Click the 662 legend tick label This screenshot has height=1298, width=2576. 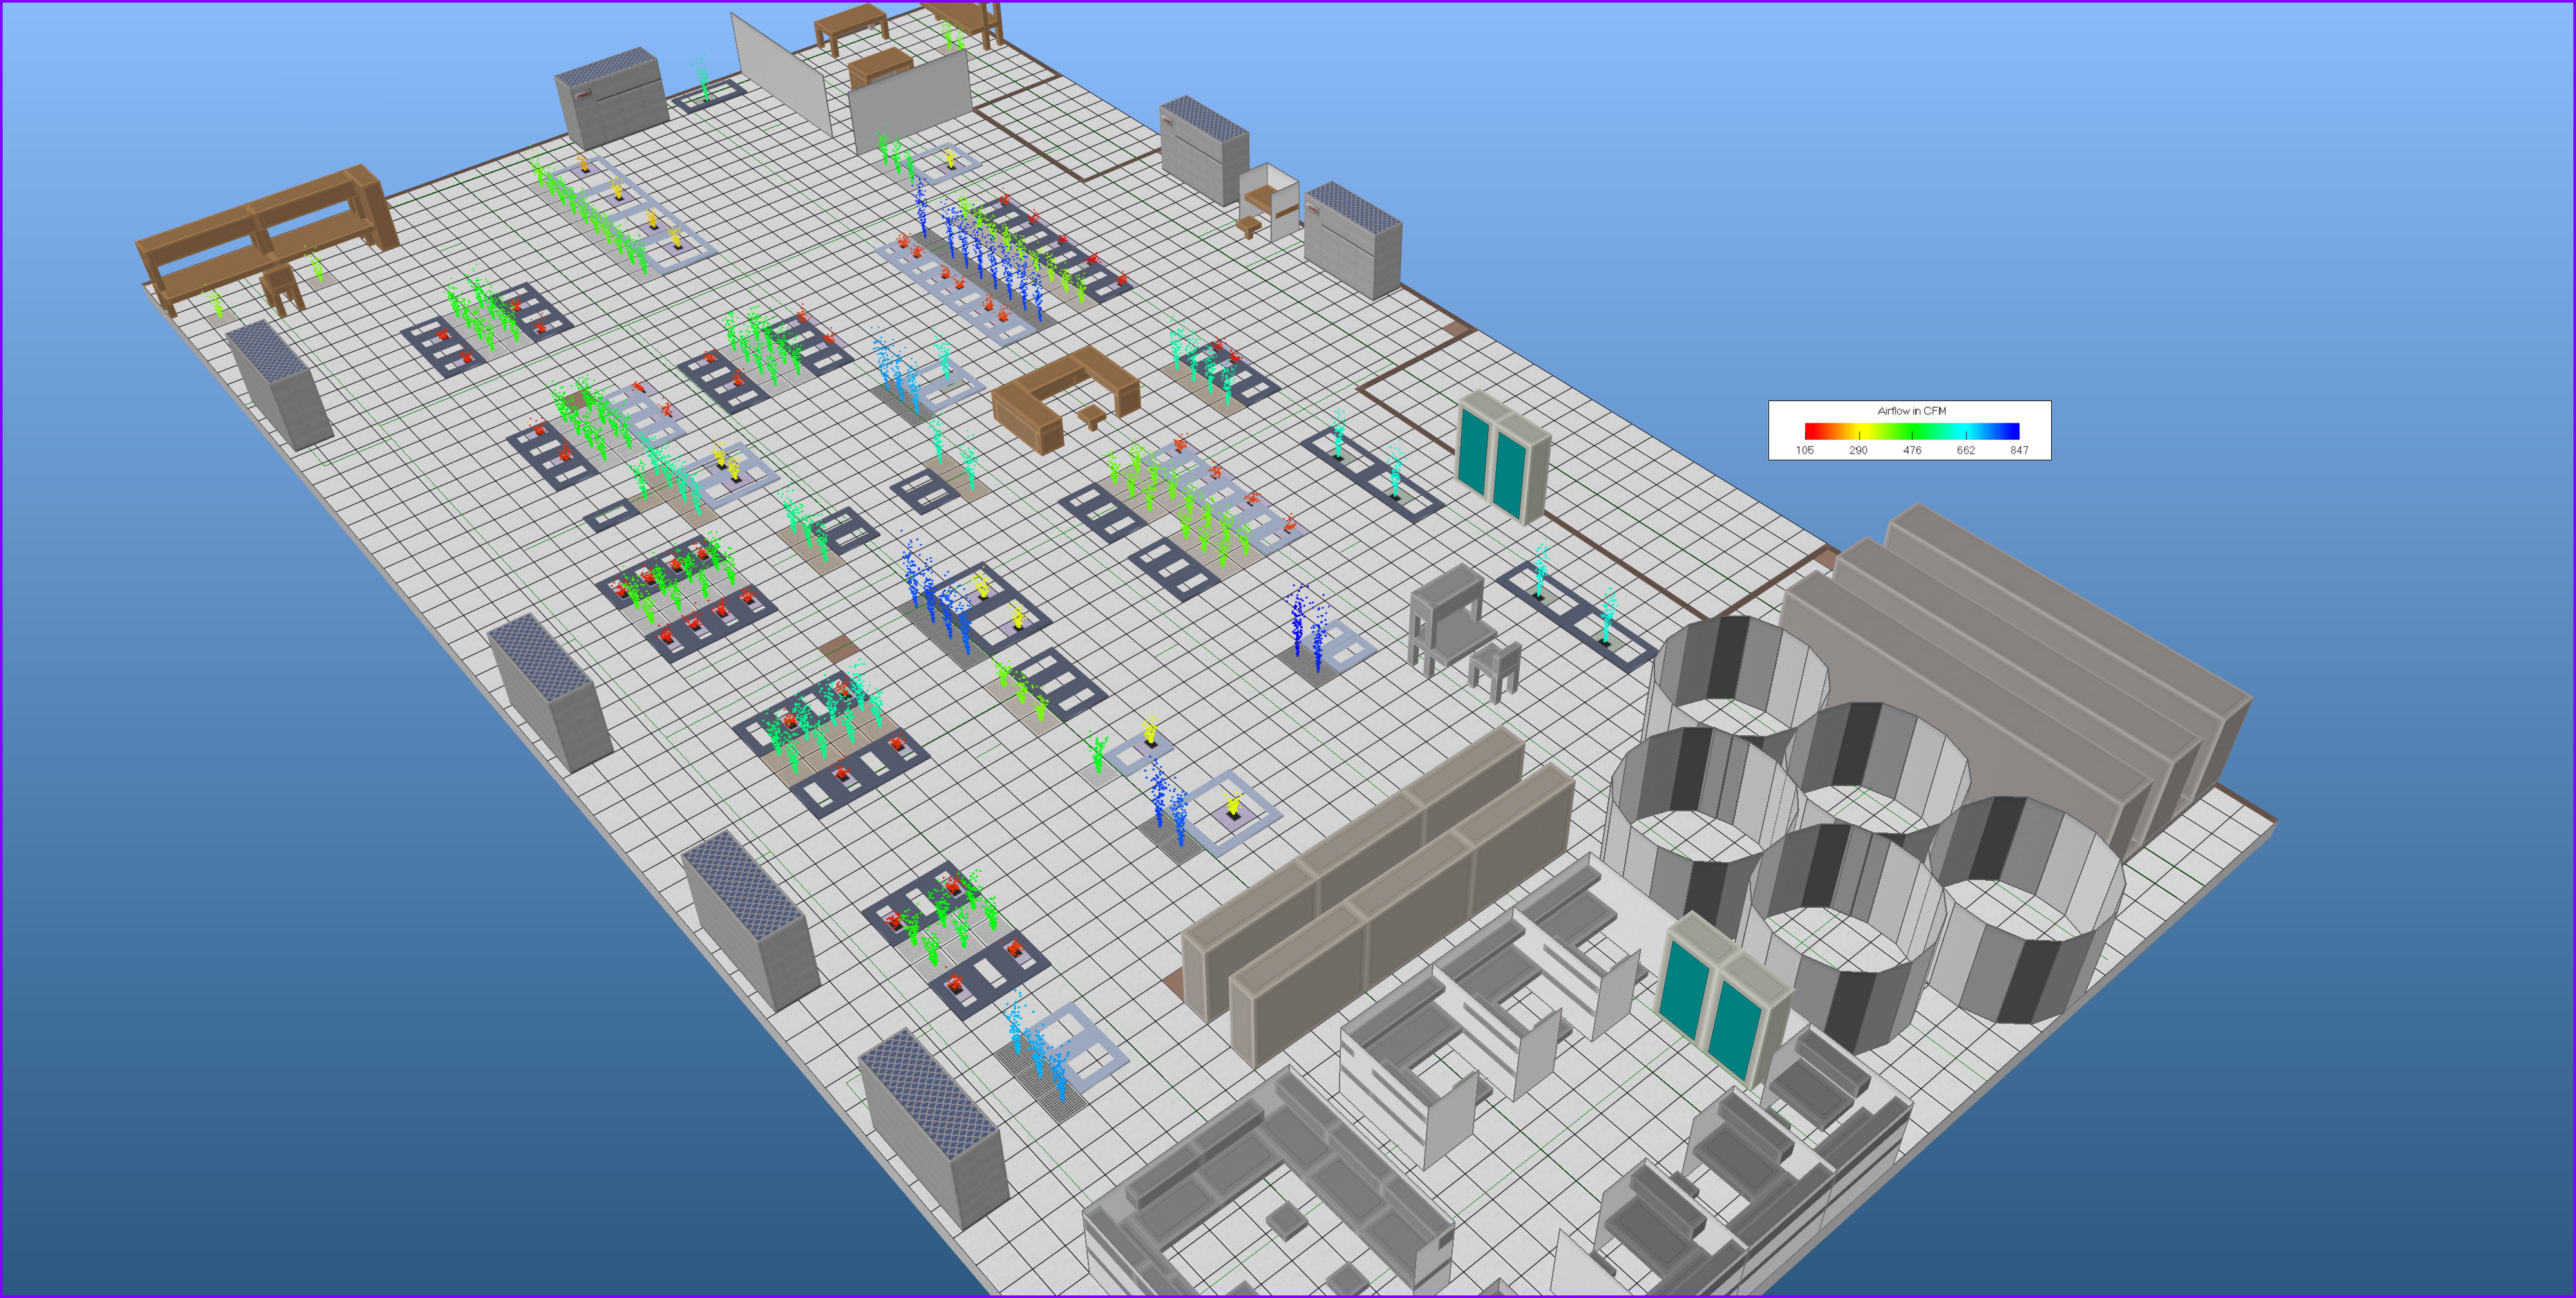click(1965, 451)
